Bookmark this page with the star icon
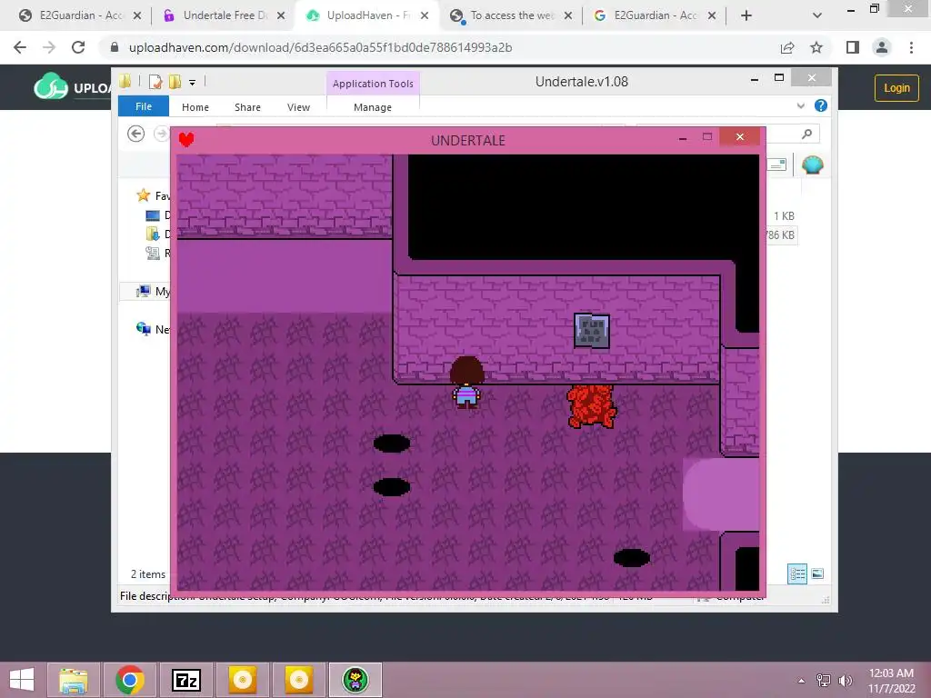 click(x=816, y=47)
